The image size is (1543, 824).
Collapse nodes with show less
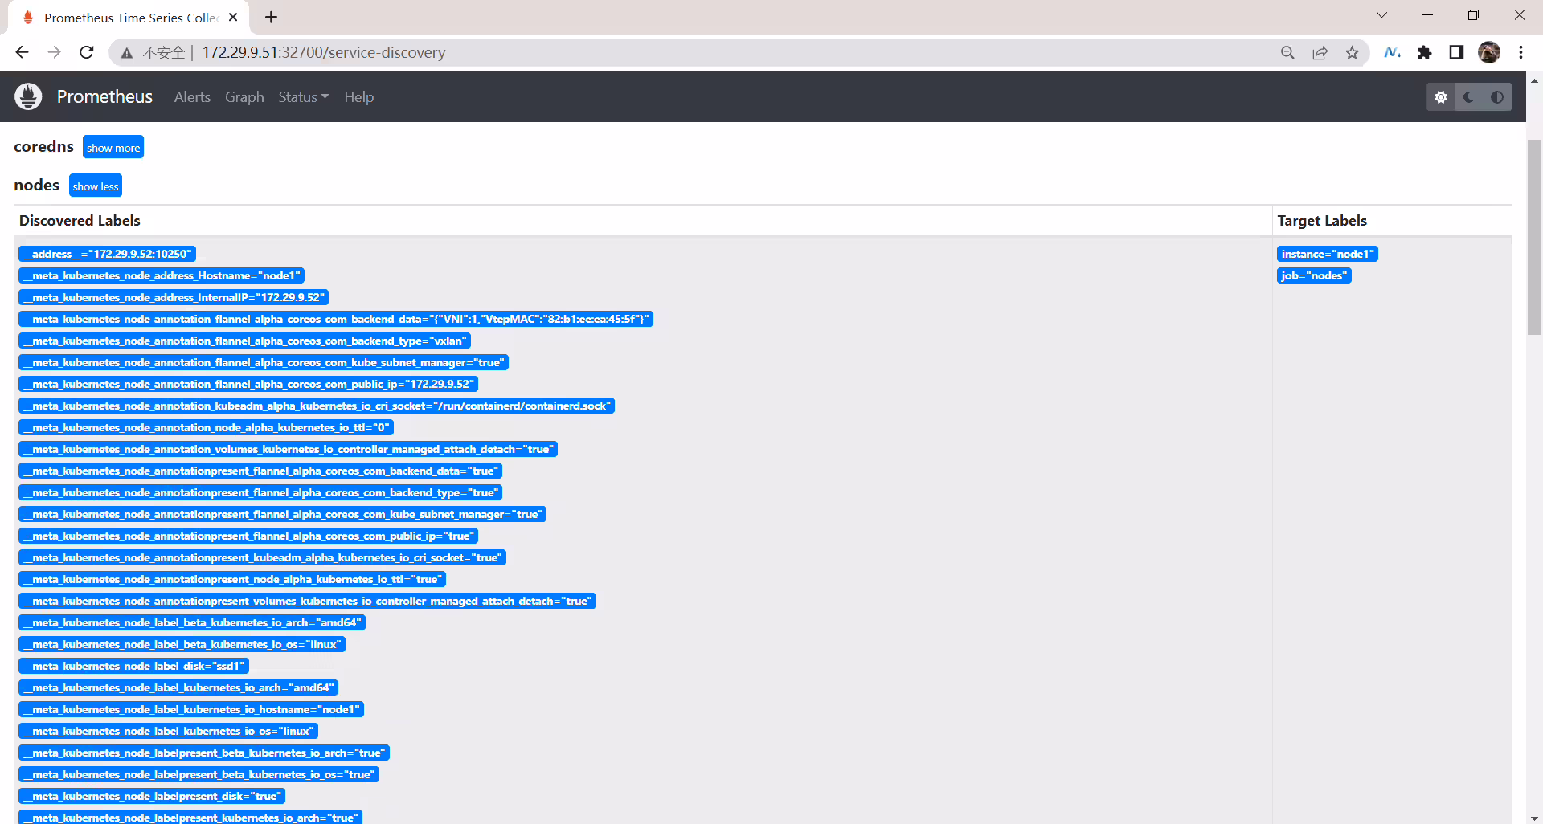click(x=96, y=186)
